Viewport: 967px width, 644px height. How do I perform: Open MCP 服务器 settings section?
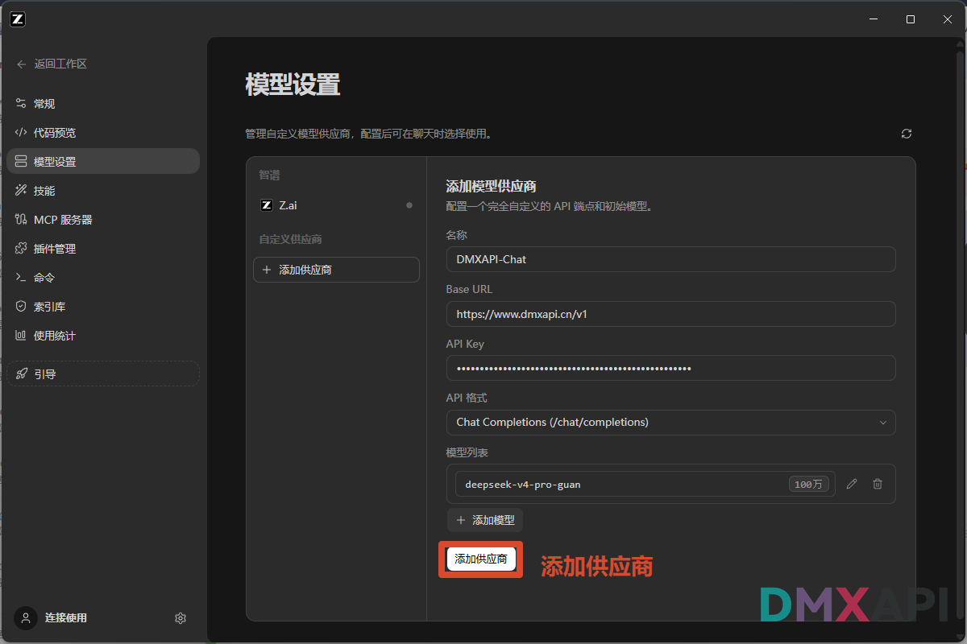(102, 220)
